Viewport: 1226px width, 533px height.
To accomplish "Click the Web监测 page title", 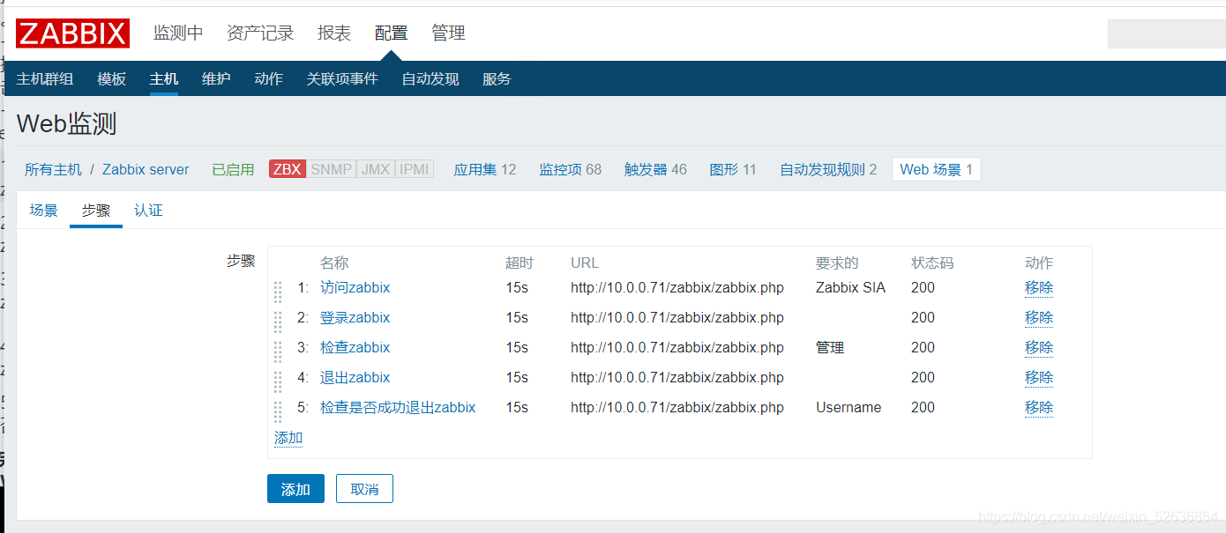I will tap(66, 123).
